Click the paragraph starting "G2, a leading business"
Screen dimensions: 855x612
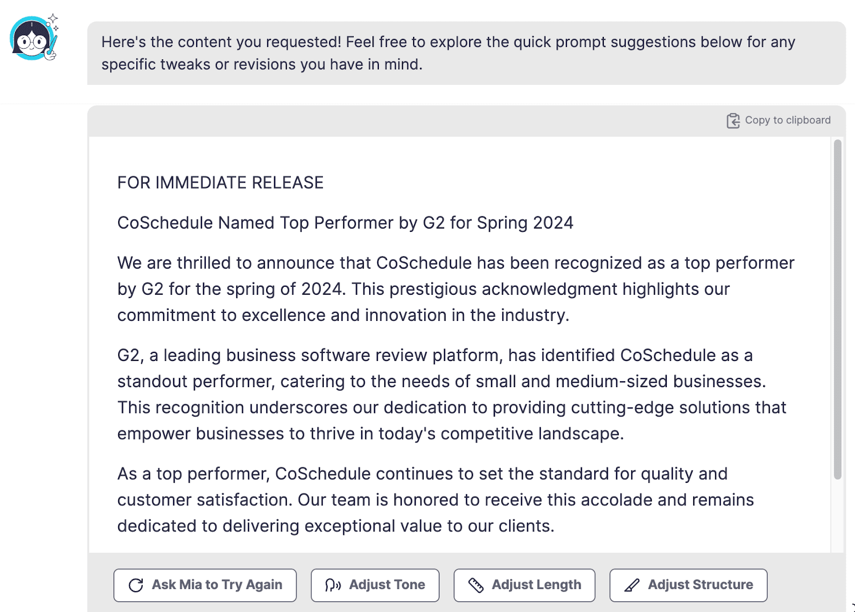[452, 394]
